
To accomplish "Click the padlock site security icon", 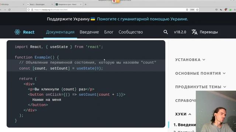I will click(x=32, y=10).
